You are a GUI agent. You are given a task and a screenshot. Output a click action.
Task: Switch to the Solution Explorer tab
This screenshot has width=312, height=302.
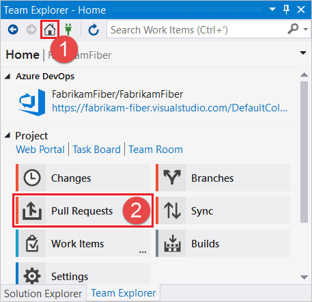pos(43,293)
